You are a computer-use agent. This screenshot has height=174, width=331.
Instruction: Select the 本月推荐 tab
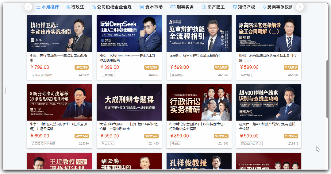[47, 7]
